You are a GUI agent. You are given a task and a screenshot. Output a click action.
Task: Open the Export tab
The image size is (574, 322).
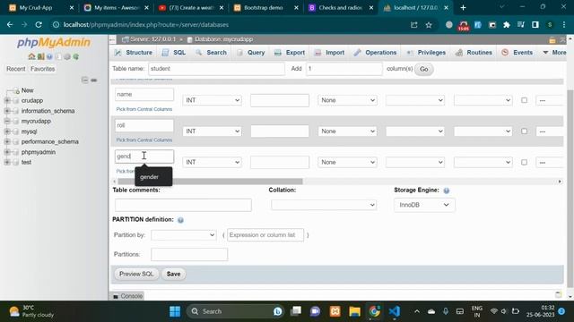coord(290,53)
